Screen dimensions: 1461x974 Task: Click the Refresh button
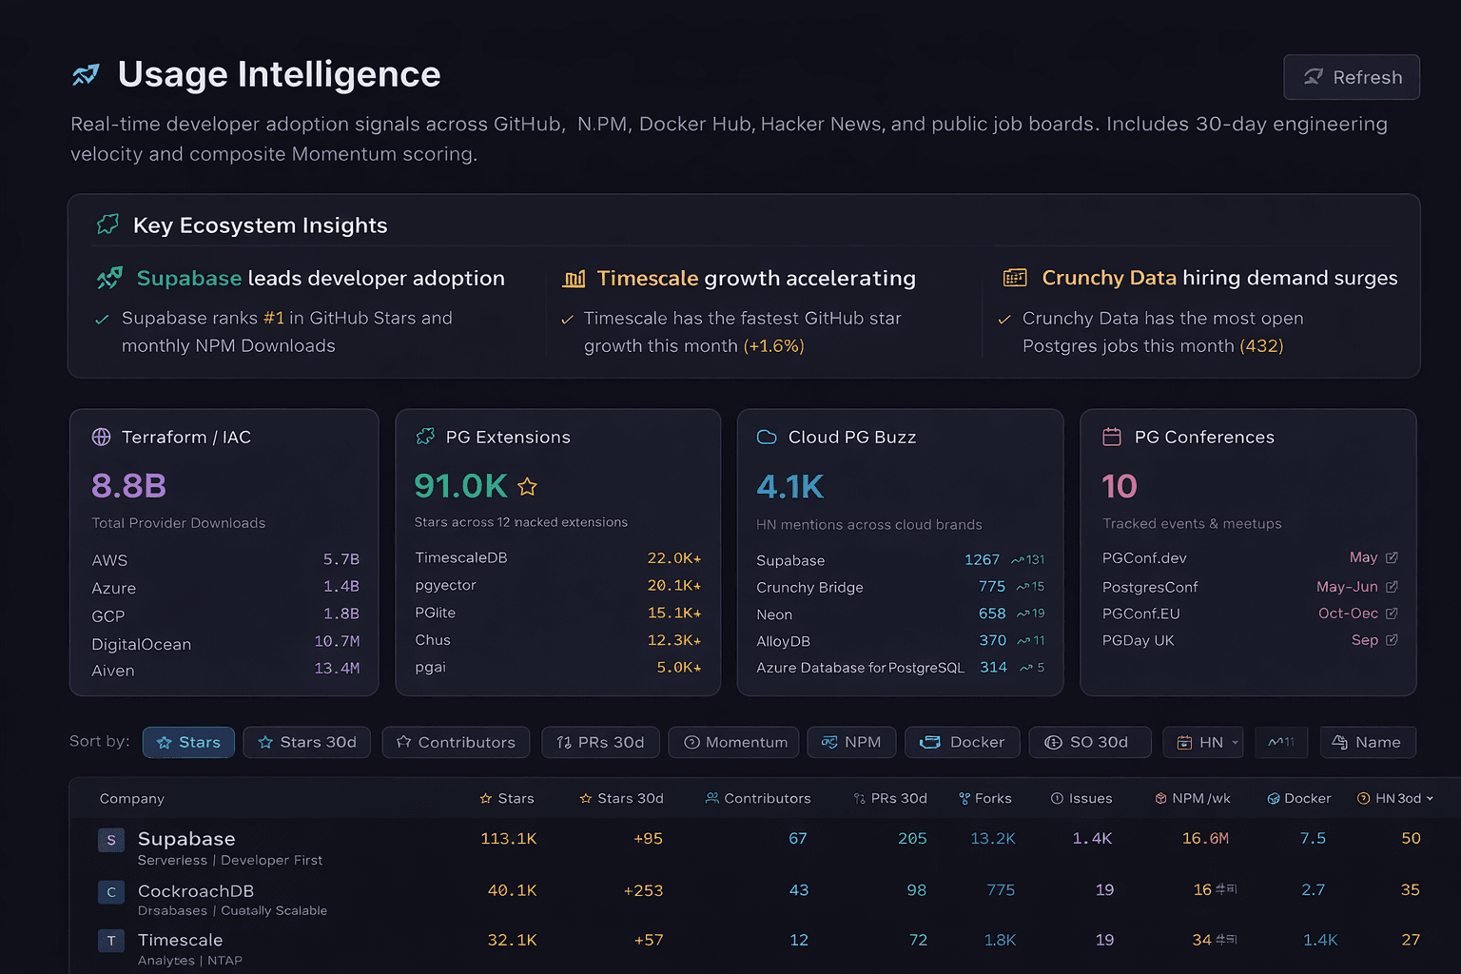[1352, 77]
